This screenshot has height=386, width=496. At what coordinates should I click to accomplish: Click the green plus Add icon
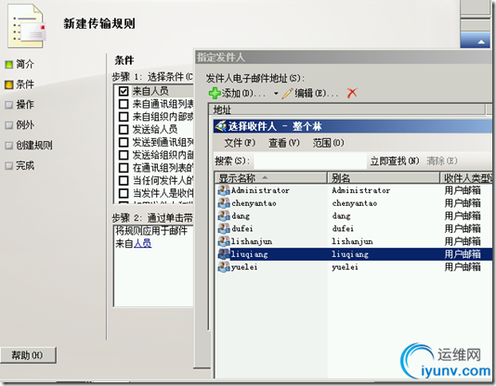[215, 94]
